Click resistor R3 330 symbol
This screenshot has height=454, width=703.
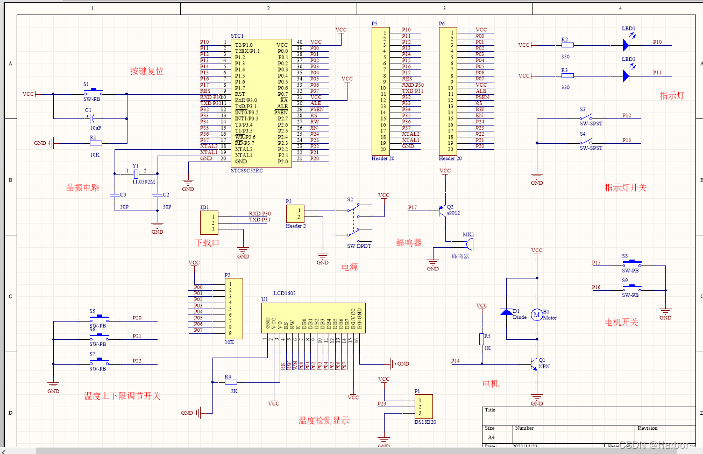[567, 76]
